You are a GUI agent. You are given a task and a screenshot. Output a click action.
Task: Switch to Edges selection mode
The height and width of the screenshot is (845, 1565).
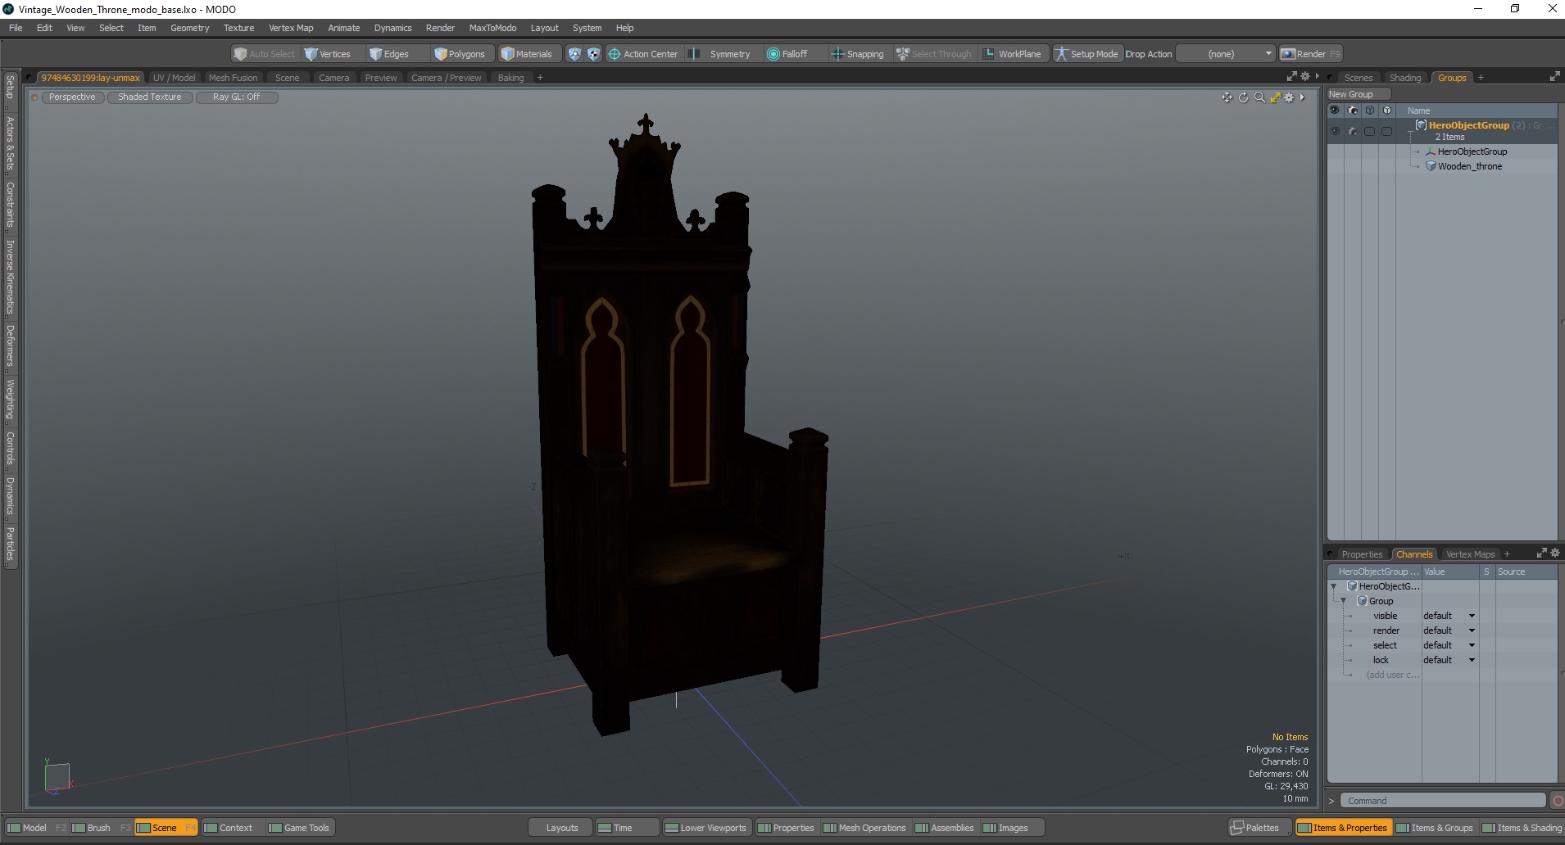tap(389, 54)
